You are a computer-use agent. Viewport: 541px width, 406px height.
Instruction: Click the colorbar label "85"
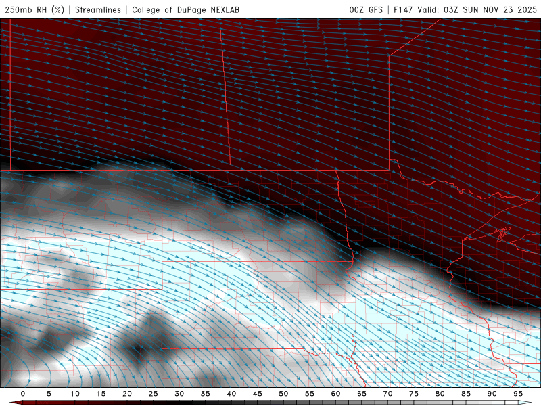(x=466, y=394)
